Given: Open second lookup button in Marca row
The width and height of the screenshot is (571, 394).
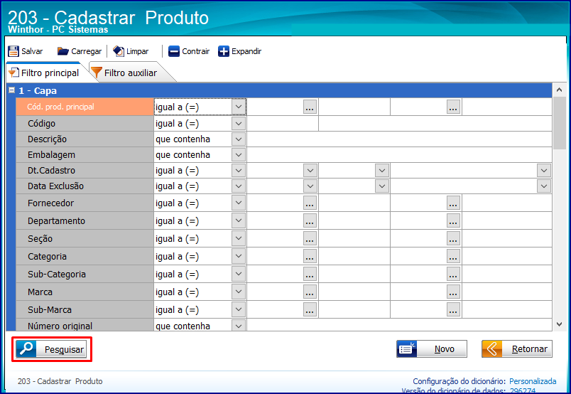Looking at the screenshot, I should (x=453, y=292).
